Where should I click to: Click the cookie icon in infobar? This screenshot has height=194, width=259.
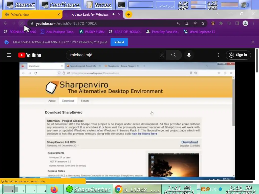point(6,42)
